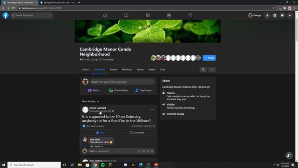
Task: Search within the group using magnifier icon
Action: pyautogui.click(x=203, y=70)
